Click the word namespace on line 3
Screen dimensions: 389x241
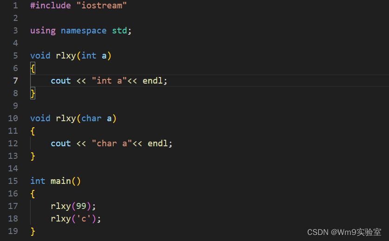[84, 31]
